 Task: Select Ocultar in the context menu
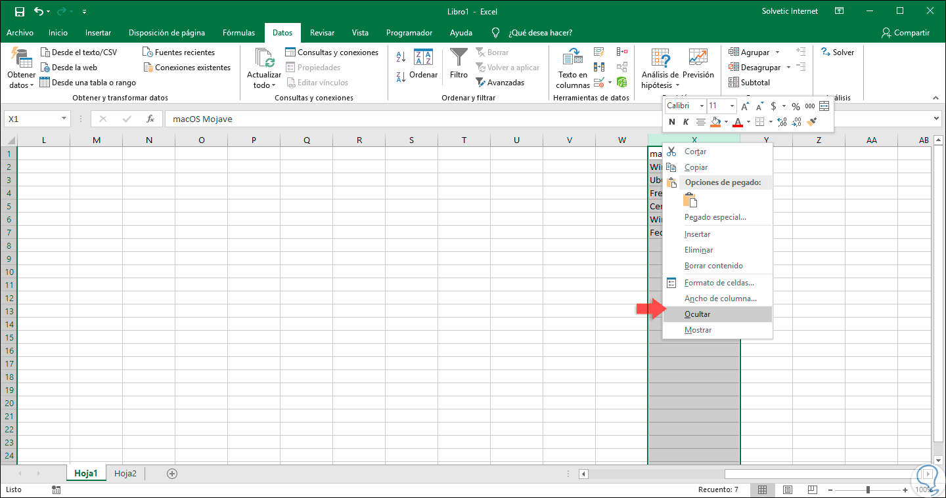coord(698,314)
